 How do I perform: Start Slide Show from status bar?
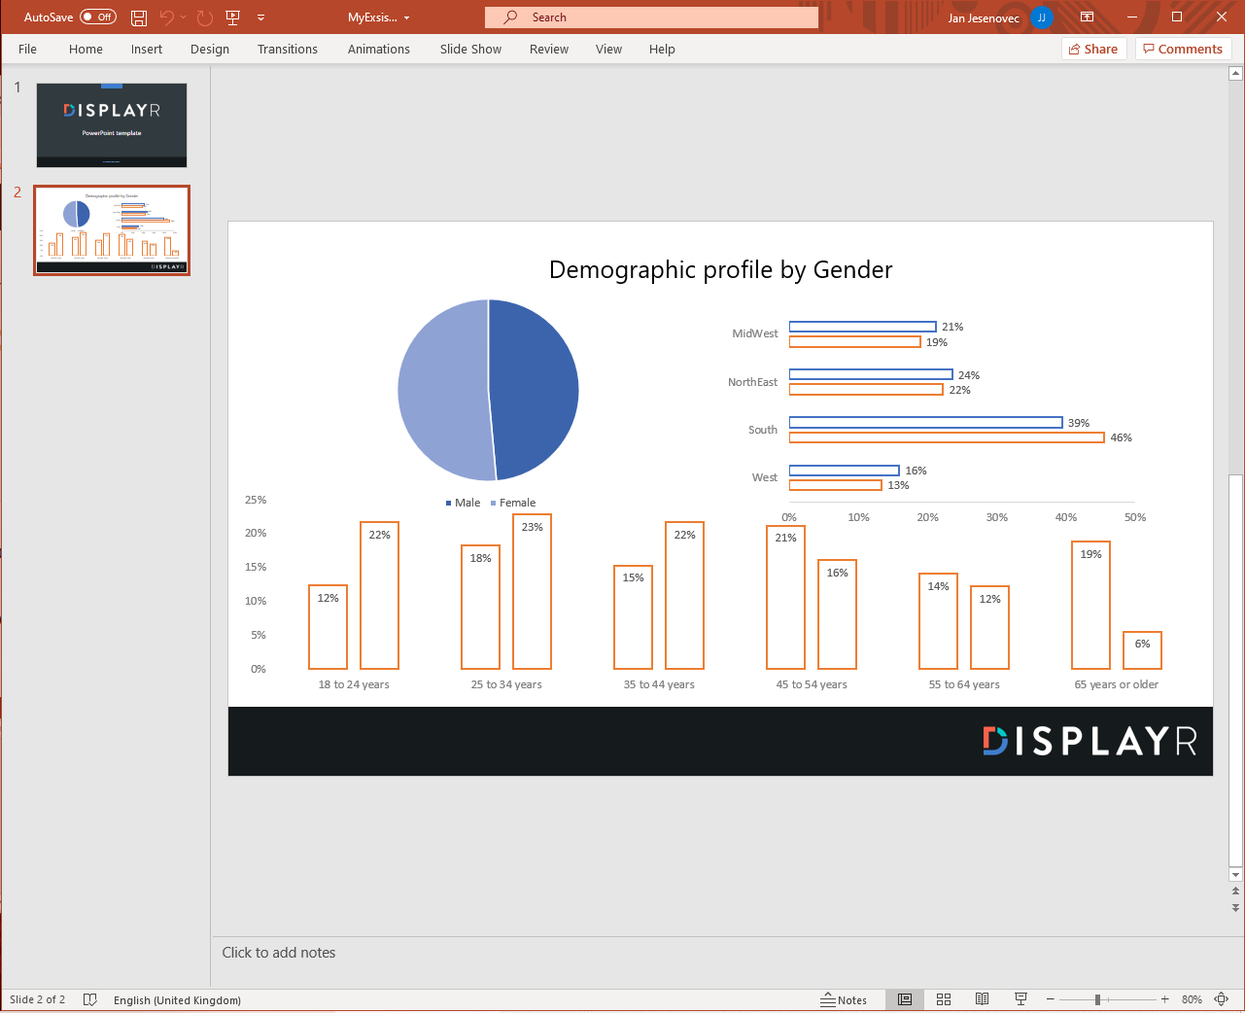pyautogui.click(x=1020, y=999)
